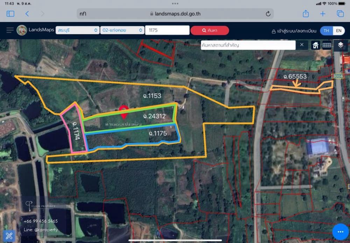
Task: Open the map layers selector
Action: tap(341, 45)
